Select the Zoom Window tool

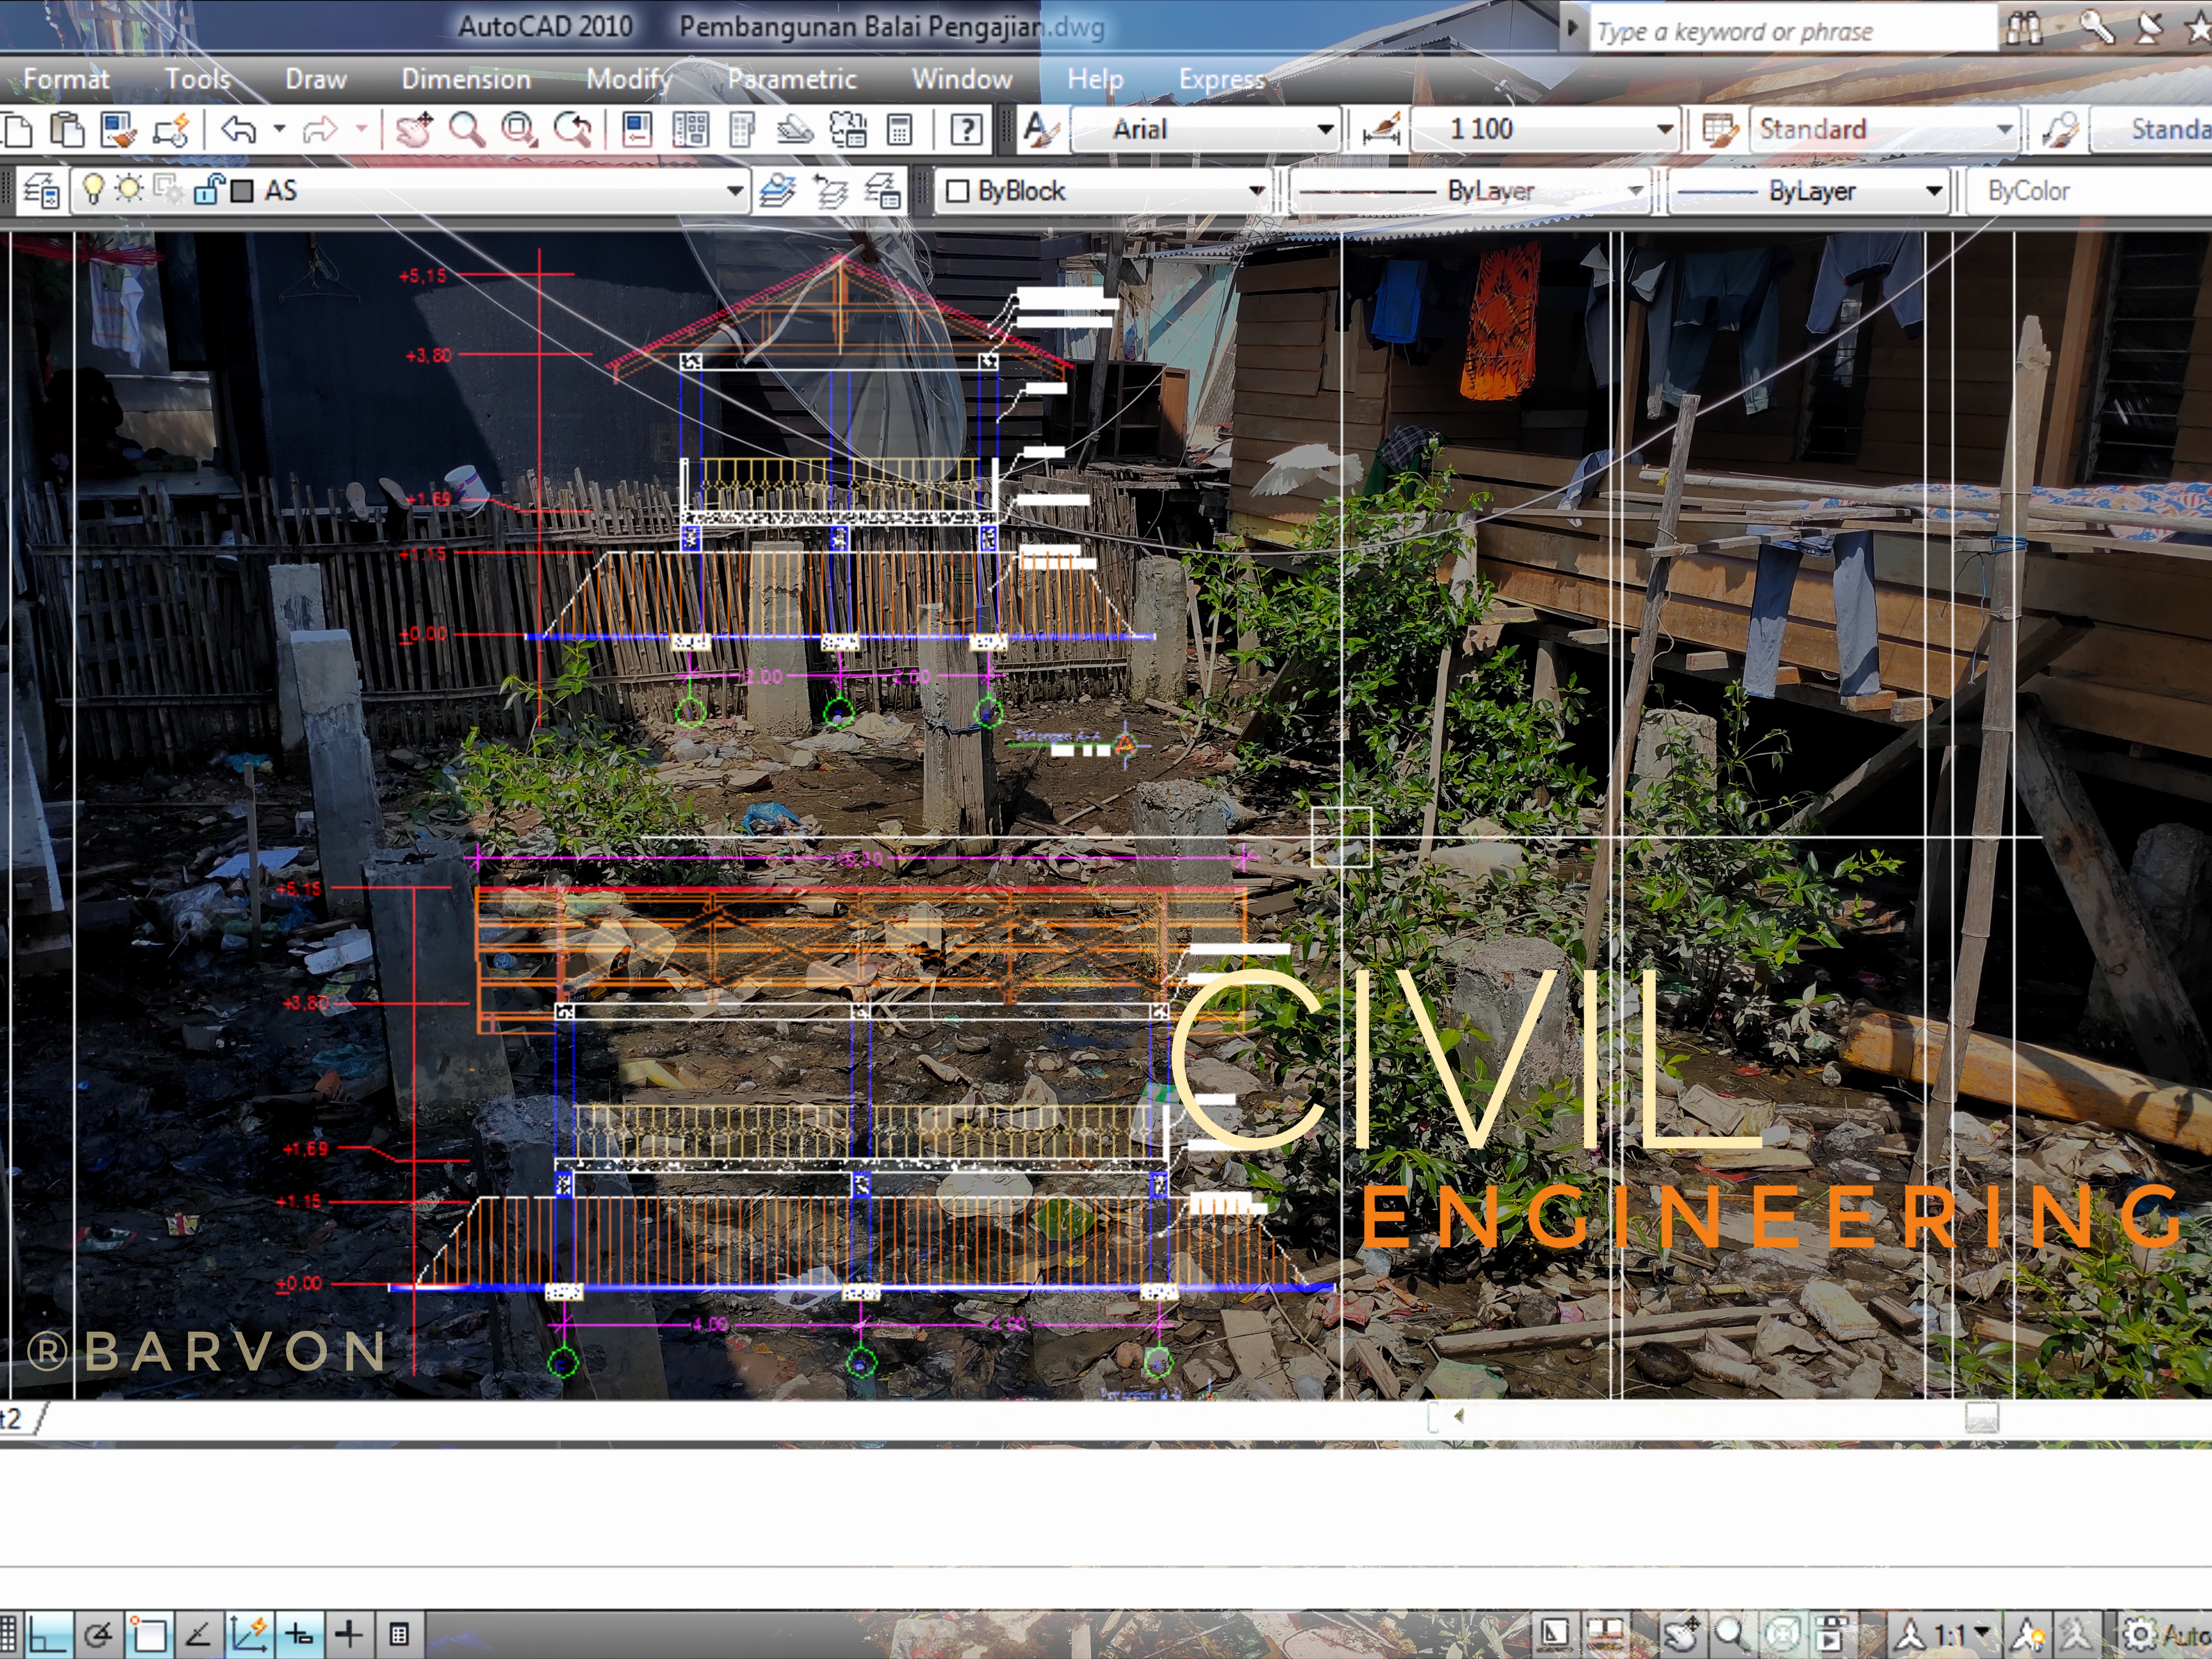pyautogui.click(x=519, y=130)
